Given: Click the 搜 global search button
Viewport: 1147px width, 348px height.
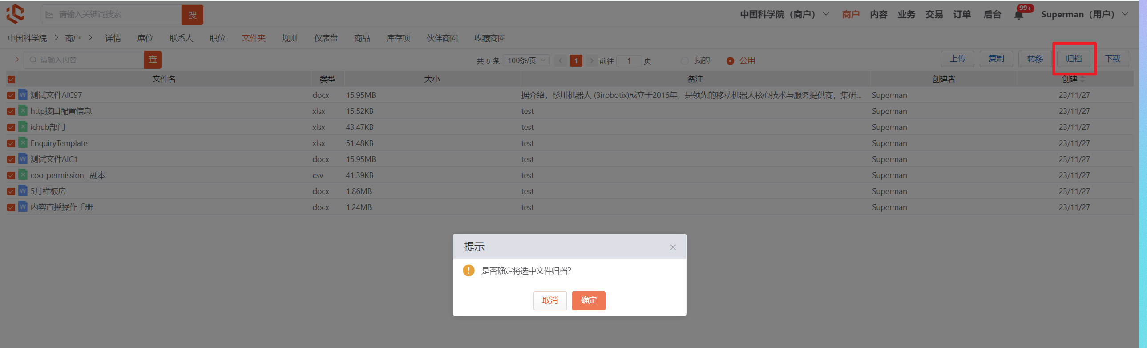Looking at the screenshot, I should (x=192, y=15).
